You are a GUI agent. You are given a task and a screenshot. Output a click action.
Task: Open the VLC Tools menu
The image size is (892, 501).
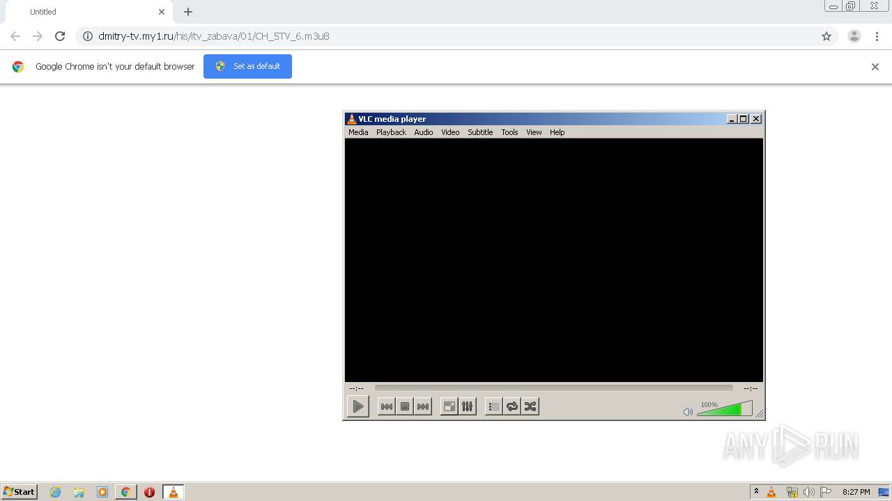click(x=509, y=132)
